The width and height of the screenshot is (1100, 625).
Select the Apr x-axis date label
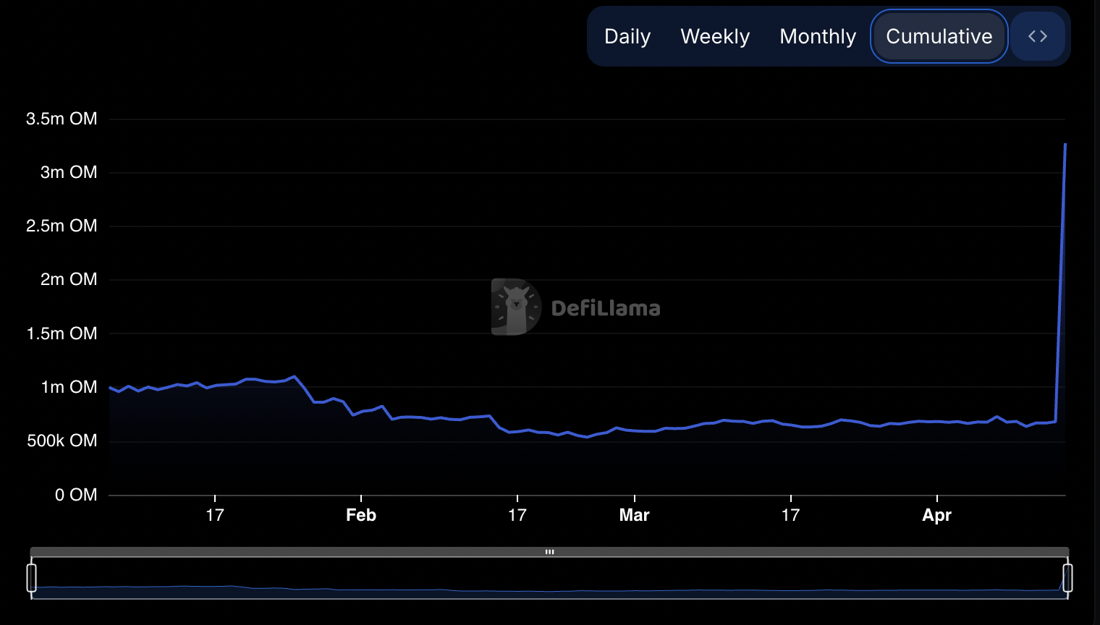pos(936,515)
